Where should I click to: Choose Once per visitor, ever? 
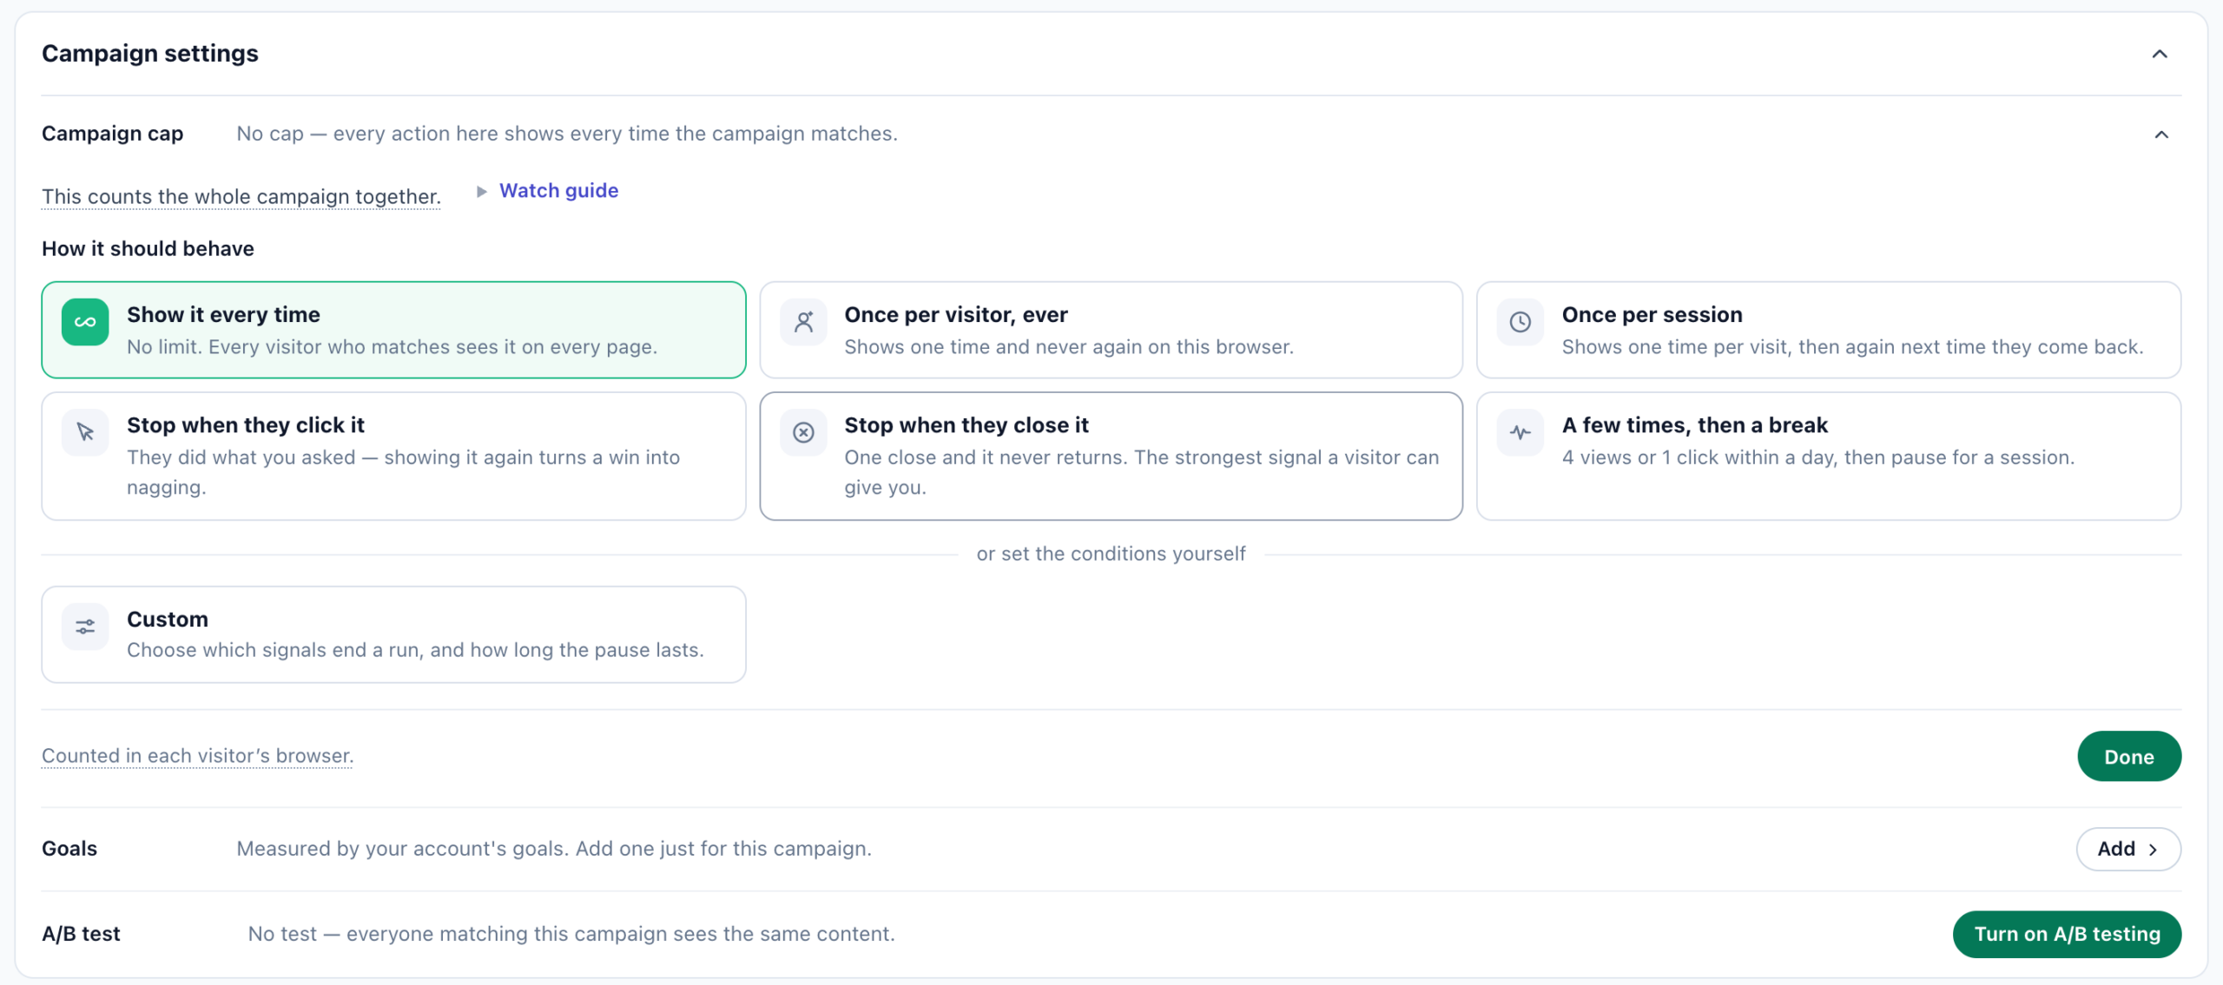(1111, 330)
